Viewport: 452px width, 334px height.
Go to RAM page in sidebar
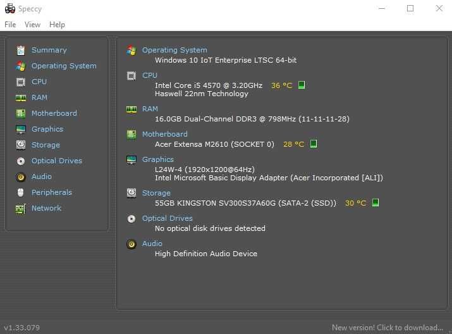click(x=39, y=98)
